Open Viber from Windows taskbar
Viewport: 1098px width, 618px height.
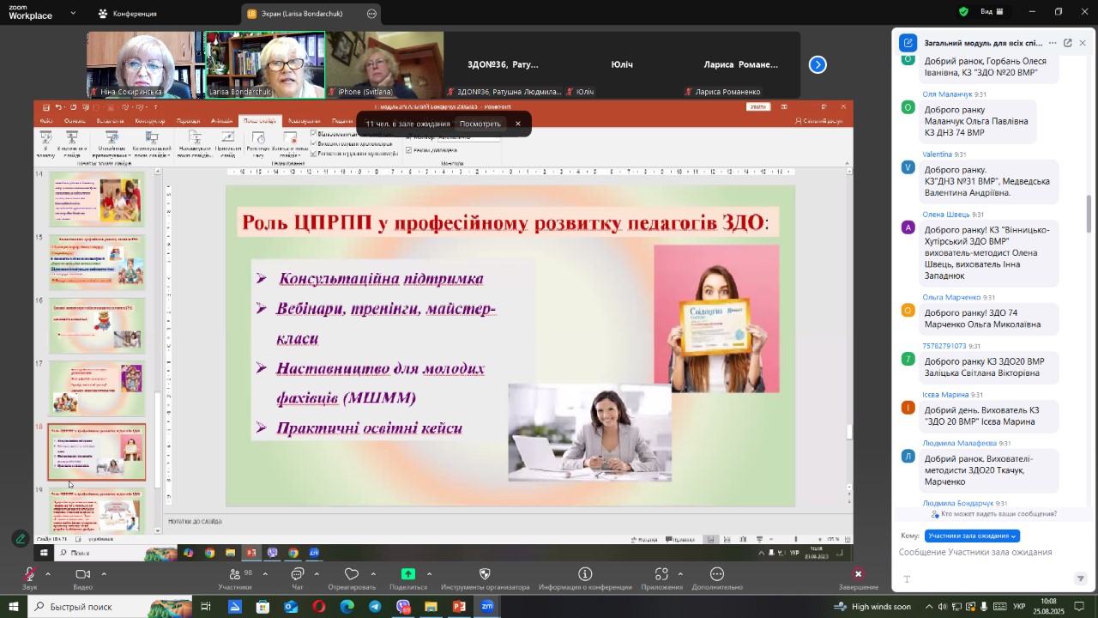(403, 607)
